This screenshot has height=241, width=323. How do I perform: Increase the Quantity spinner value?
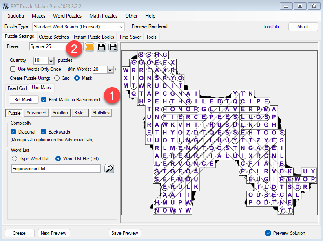(51, 59)
